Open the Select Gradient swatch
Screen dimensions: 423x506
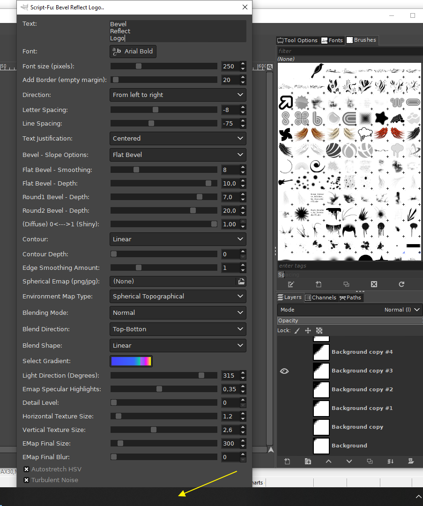(131, 361)
